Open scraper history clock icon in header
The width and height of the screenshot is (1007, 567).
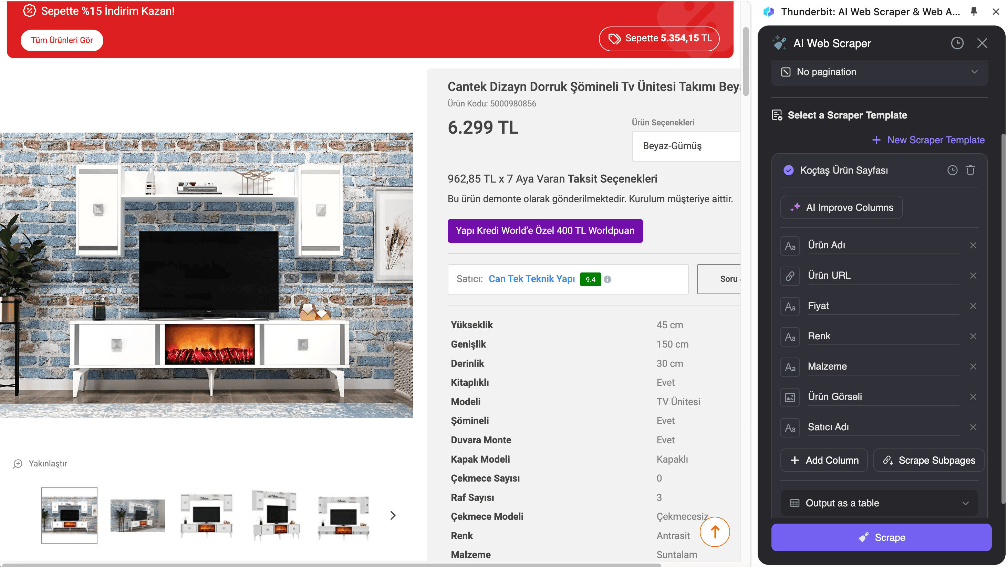point(957,43)
